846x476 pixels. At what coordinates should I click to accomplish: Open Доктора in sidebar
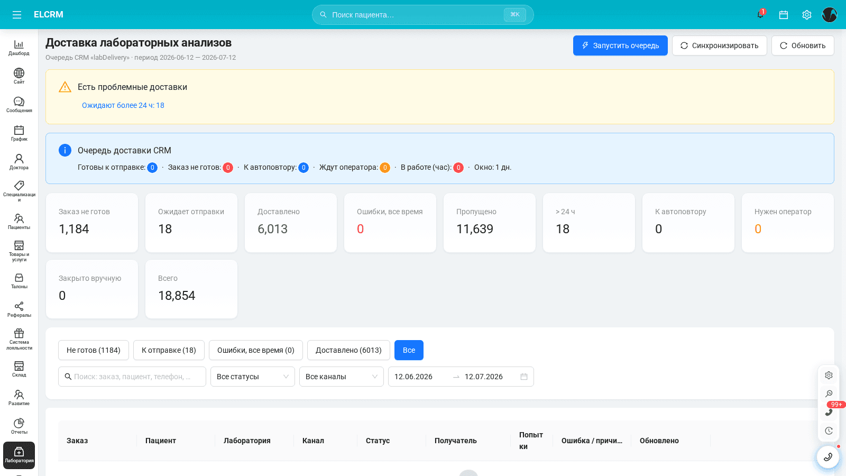point(19,162)
